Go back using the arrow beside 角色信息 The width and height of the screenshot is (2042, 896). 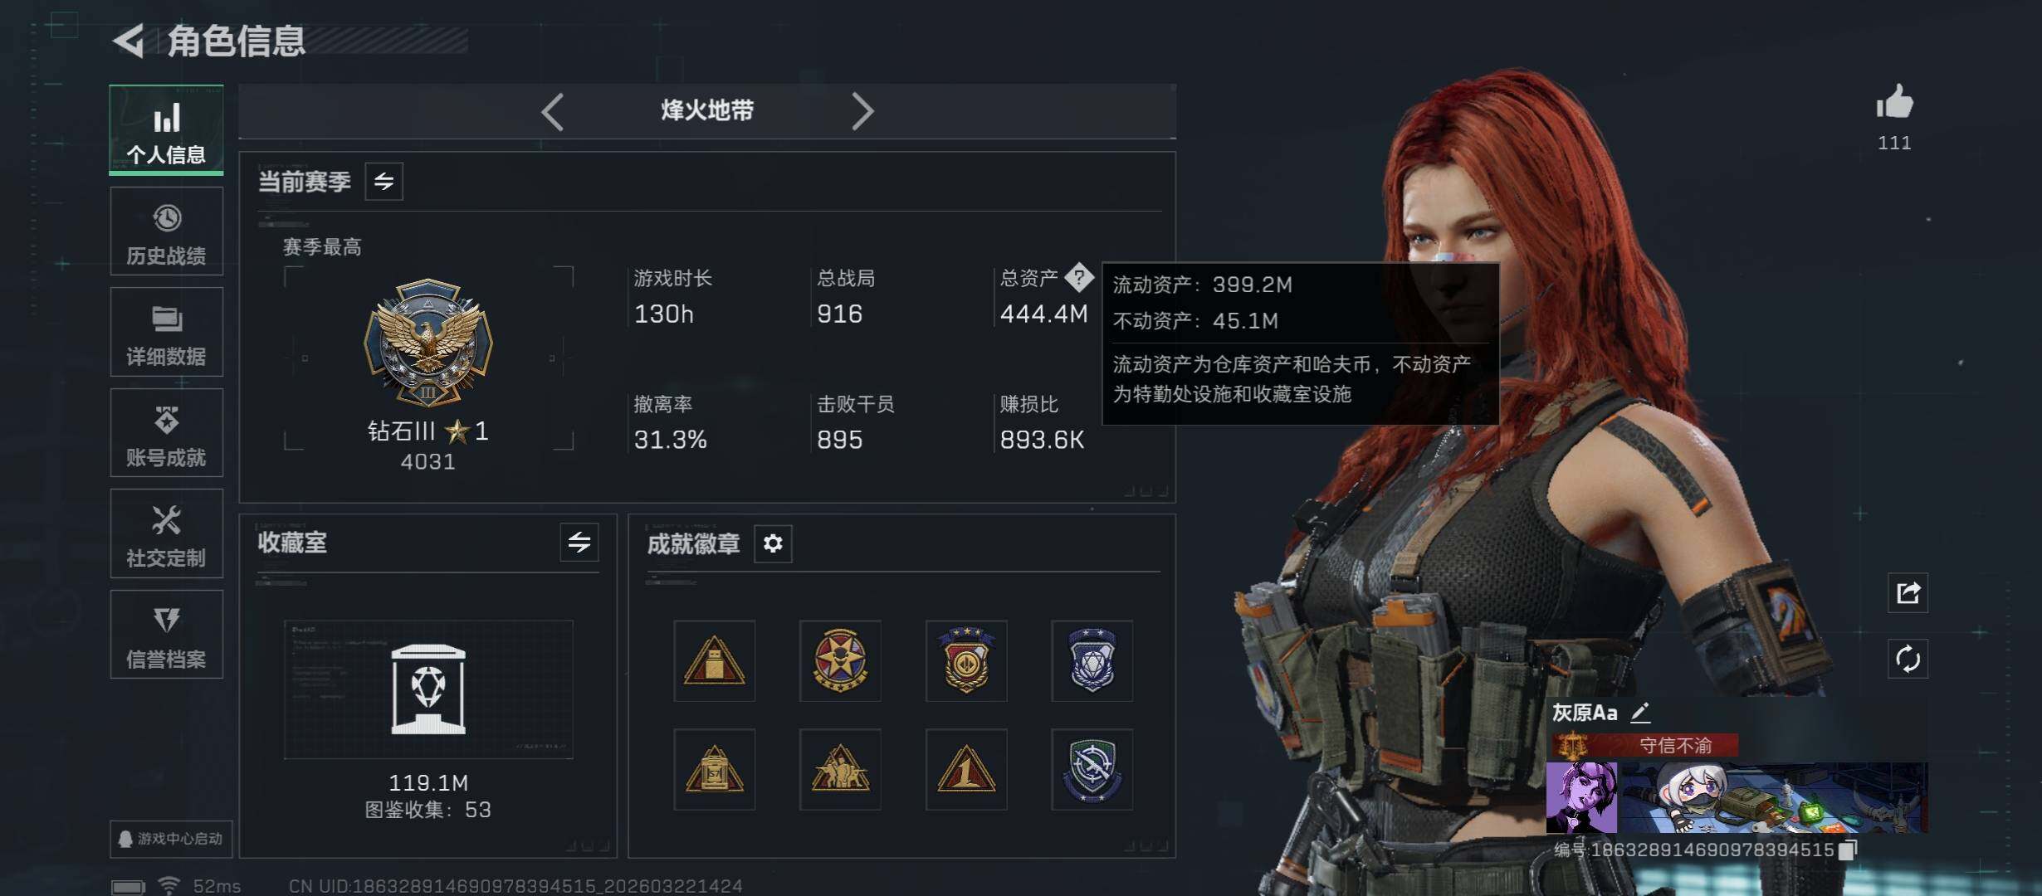click(x=129, y=41)
